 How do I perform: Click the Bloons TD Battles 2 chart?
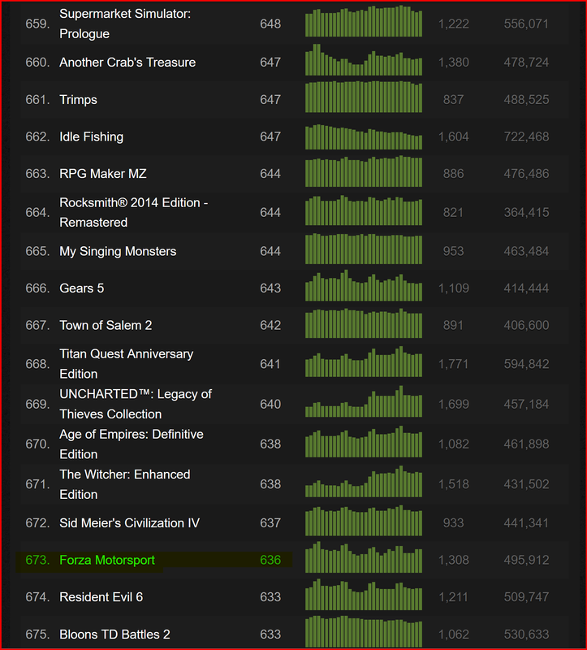click(364, 631)
